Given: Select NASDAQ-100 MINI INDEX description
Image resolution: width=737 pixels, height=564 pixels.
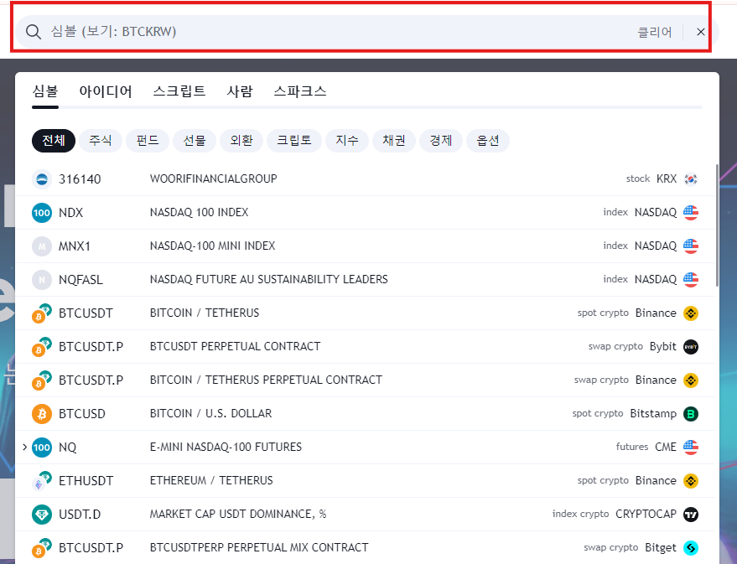Looking at the screenshot, I should pos(212,246).
